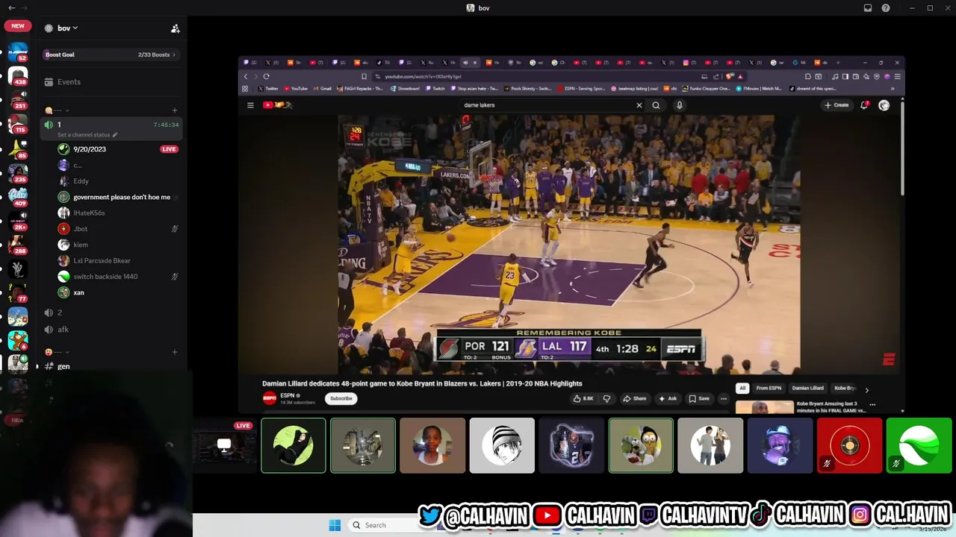Go back with the Discord arrow
This screenshot has width=956, height=537.
(x=11, y=8)
